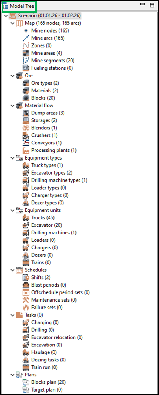This screenshot has width=159, height=395.
Task: Select Excavator relocation (0)
Action: (57, 337)
